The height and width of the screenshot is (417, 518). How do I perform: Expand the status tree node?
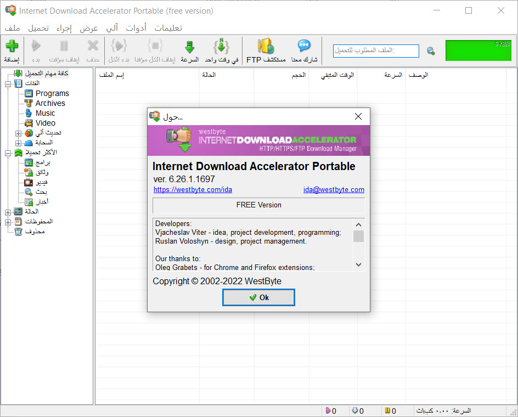coord(8,212)
